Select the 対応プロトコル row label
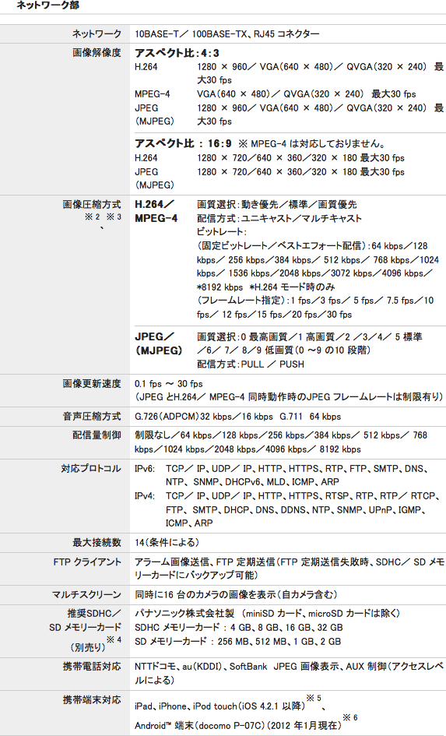446x736 pixels. (91, 468)
